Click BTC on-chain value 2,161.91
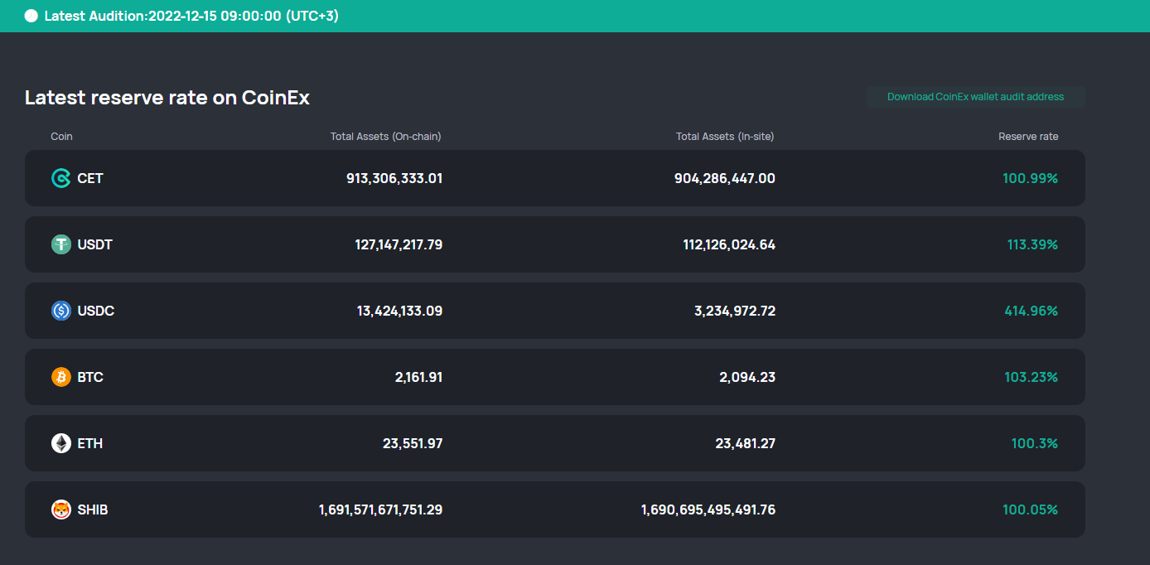This screenshot has width=1150, height=565. 418,377
